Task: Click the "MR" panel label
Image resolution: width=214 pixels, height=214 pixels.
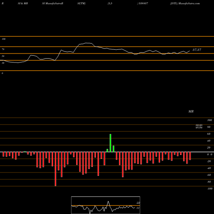Action: tap(191, 111)
